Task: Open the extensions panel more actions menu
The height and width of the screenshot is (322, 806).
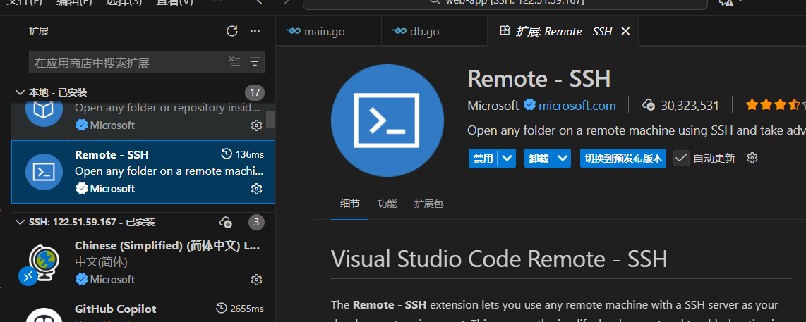Action: click(x=255, y=31)
